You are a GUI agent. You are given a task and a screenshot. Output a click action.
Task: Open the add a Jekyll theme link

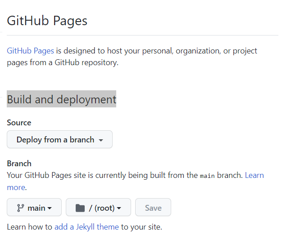pyautogui.click(x=86, y=227)
